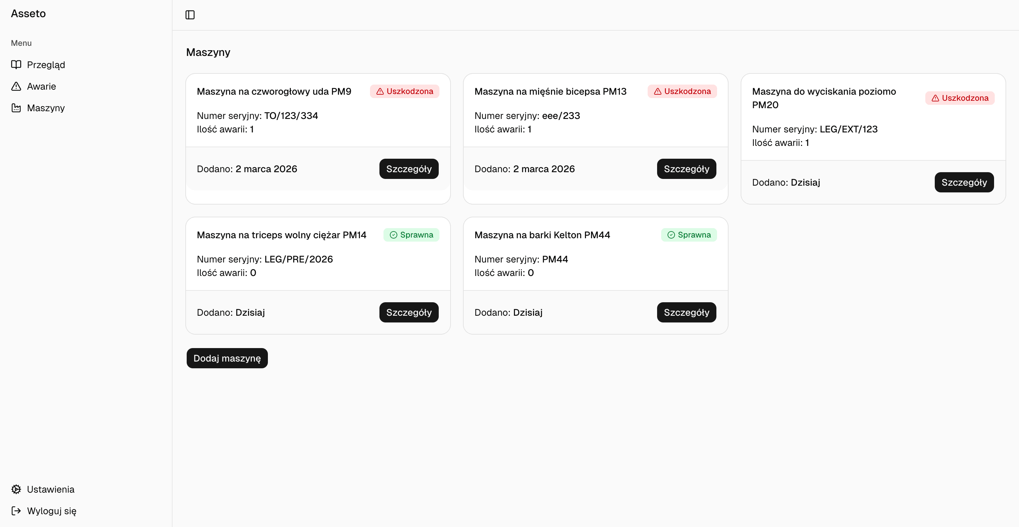Toggle the sidebar panel icon
1019x527 pixels.
(190, 14)
